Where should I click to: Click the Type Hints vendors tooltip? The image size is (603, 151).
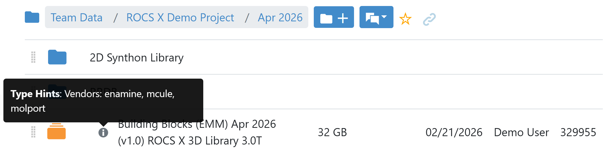103,100
